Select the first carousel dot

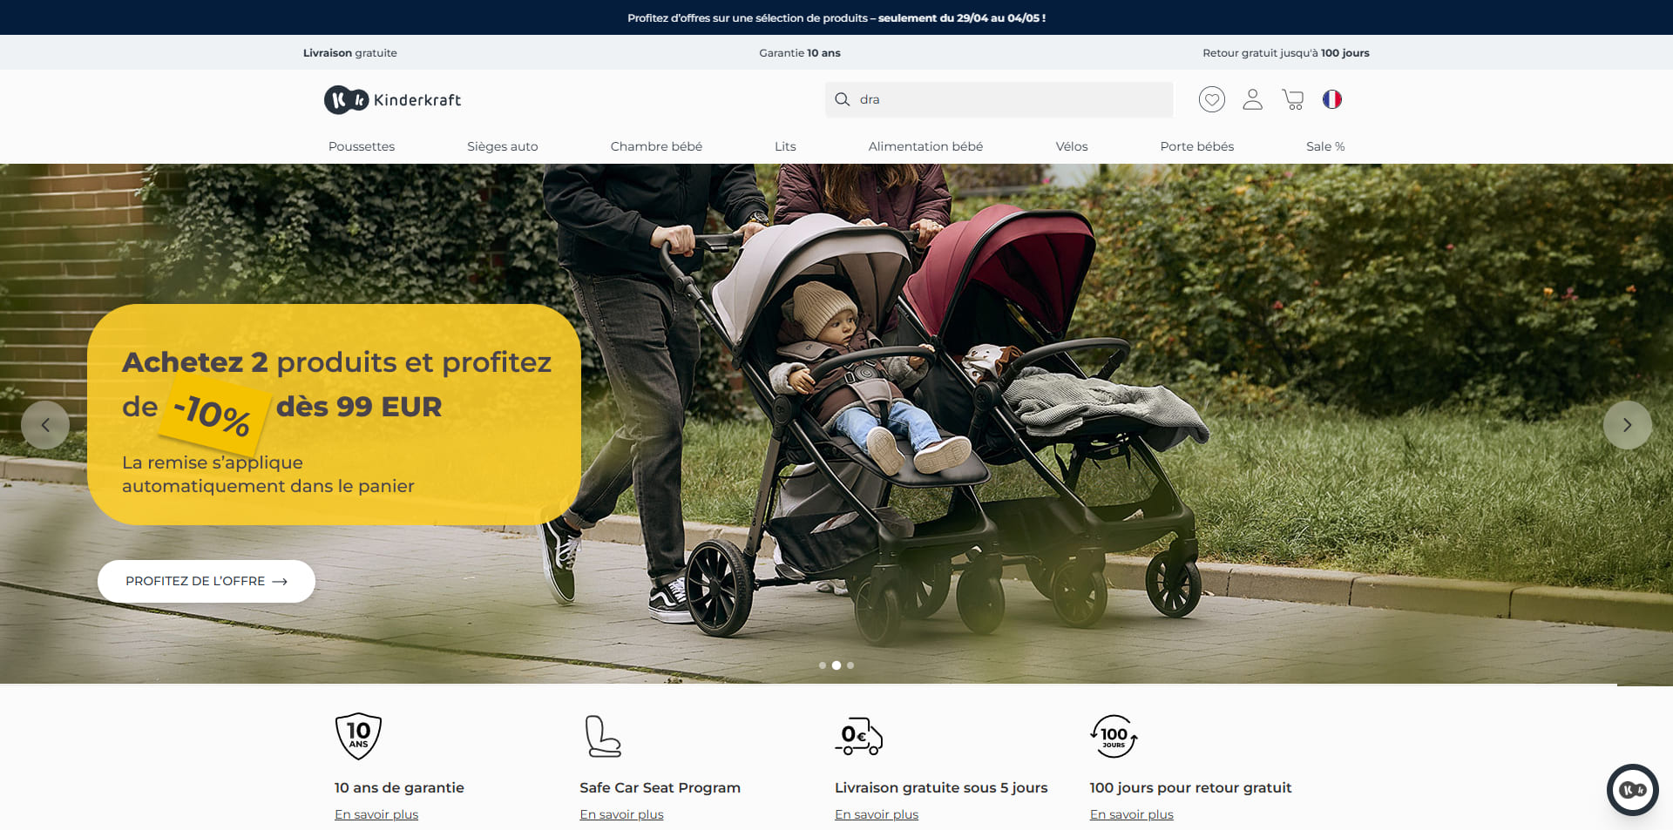pyautogui.click(x=823, y=665)
